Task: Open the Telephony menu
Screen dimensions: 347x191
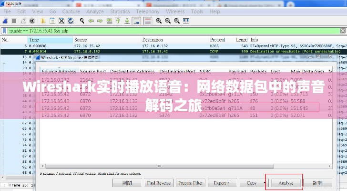Action: (148, 11)
